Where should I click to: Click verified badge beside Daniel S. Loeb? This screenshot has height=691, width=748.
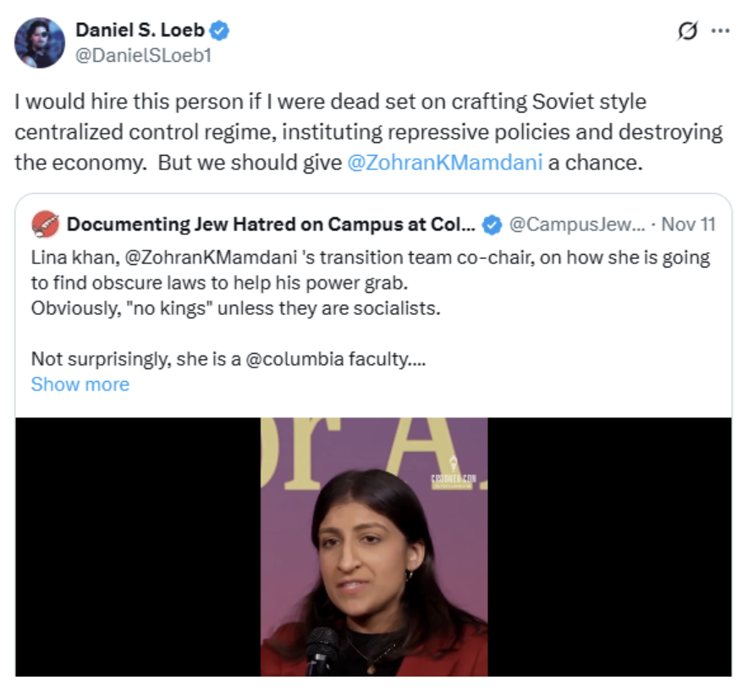pyautogui.click(x=220, y=31)
